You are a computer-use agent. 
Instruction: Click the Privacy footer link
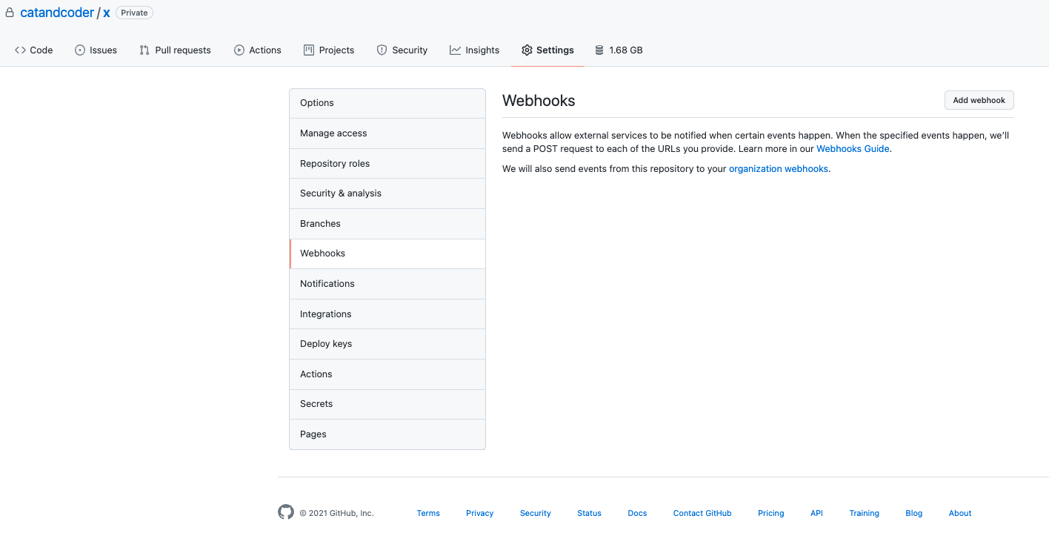[479, 513]
